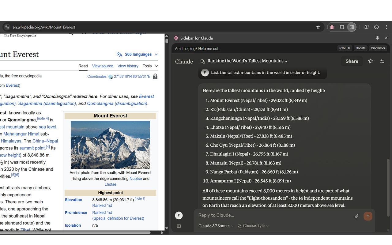Expand the Choose style dropdown
Viewport: 392px width, 245px height.
tap(253, 226)
